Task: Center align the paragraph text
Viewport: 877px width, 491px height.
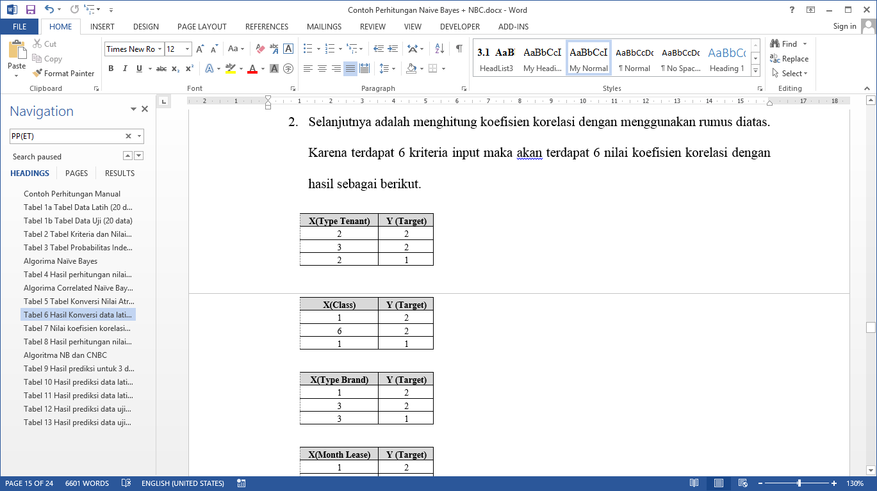Action: click(322, 68)
